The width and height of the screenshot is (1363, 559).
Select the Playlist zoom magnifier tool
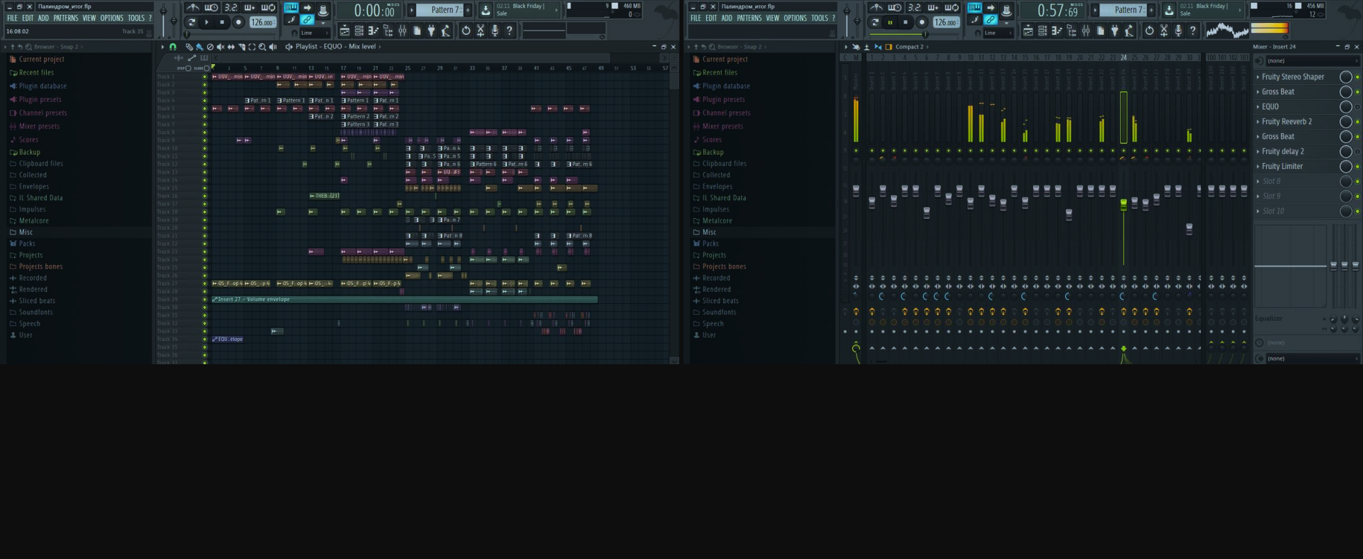pyautogui.click(x=262, y=47)
